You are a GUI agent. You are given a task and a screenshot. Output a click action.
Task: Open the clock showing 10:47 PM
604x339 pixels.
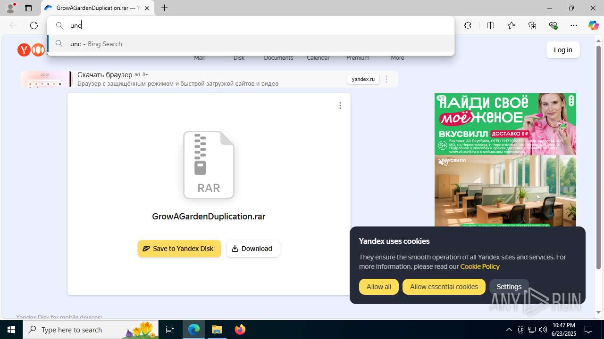point(563,330)
